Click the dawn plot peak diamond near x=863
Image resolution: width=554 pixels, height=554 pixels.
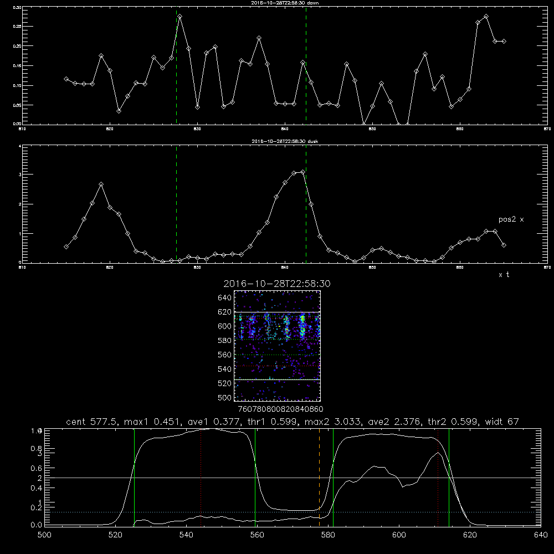(486, 17)
